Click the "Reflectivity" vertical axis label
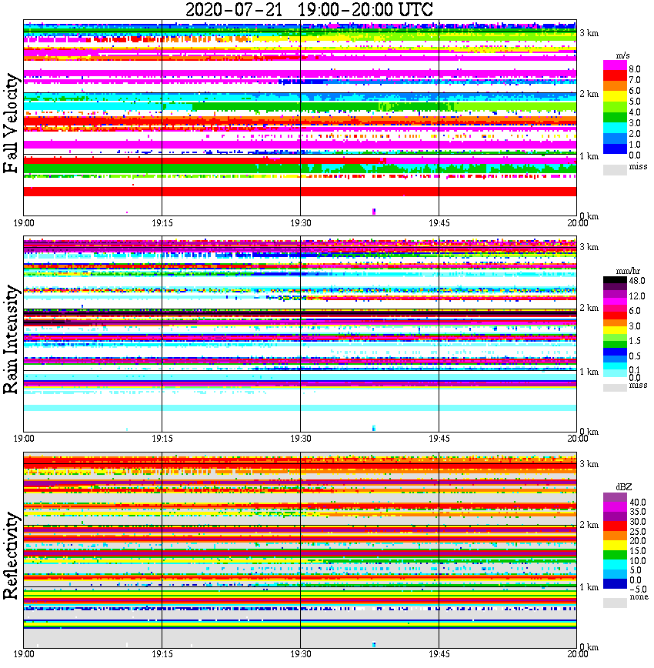The image size is (654, 668). click(x=11, y=556)
